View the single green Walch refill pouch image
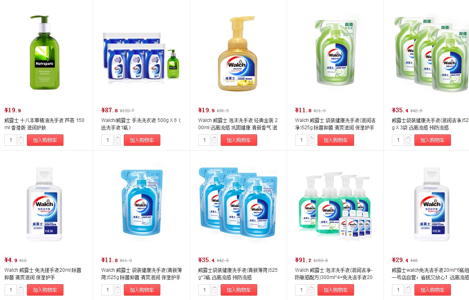Viewport: 469px width, 300px height. coord(335,52)
